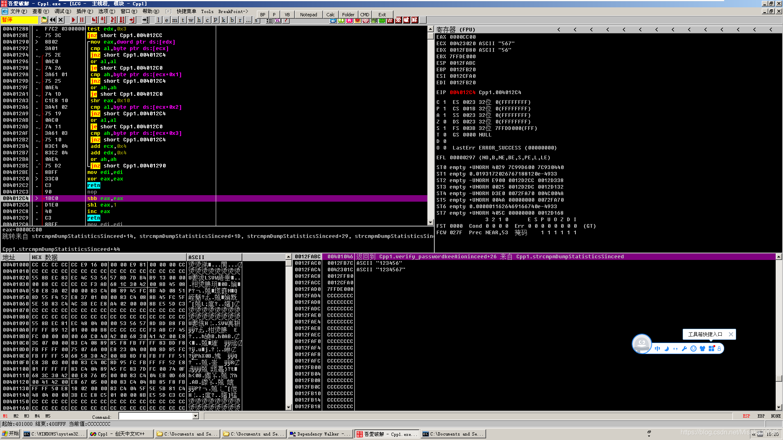The height and width of the screenshot is (440, 783).
Task: Close the 工具箱快捷入口 tooltip
Action: pyautogui.click(x=731, y=334)
